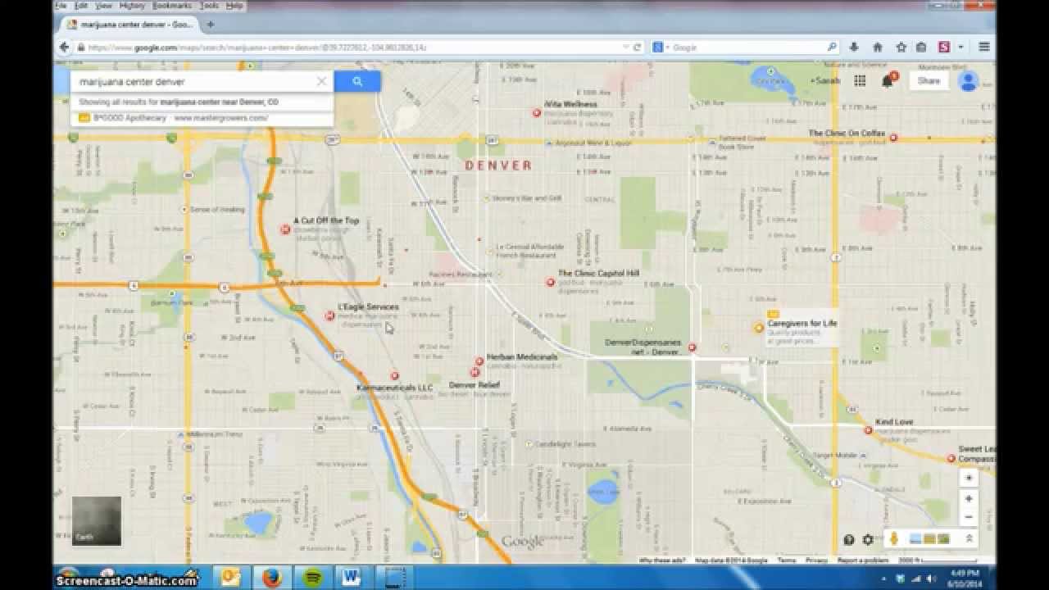Open the Maps help question icon
The image size is (1049, 590).
pyautogui.click(x=849, y=539)
